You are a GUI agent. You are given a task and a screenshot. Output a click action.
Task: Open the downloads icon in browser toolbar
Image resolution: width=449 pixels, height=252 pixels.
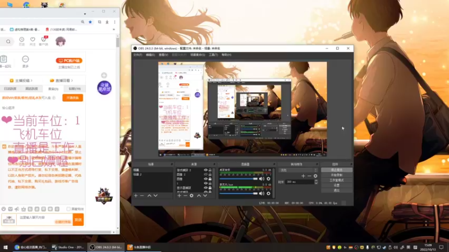coord(107,22)
